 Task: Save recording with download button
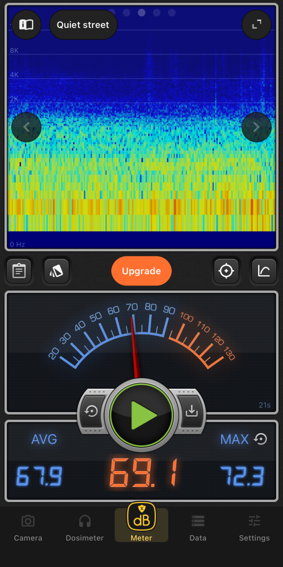[x=192, y=411]
